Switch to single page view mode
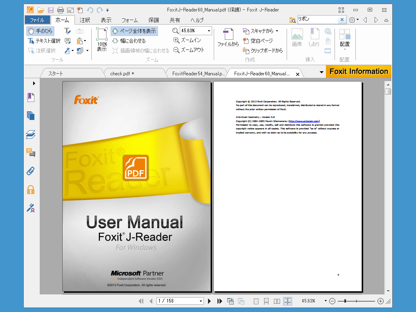 (x=256, y=301)
